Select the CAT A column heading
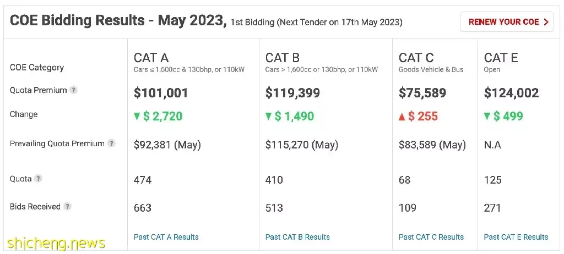 [x=151, y=58]
